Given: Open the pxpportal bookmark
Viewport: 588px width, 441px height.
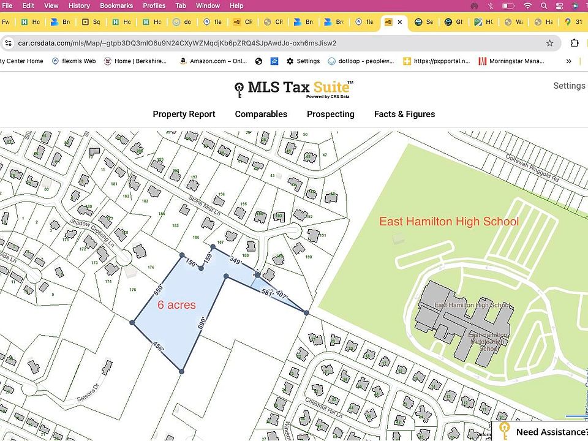Looking at the screenshot, I should pos(437,61).
